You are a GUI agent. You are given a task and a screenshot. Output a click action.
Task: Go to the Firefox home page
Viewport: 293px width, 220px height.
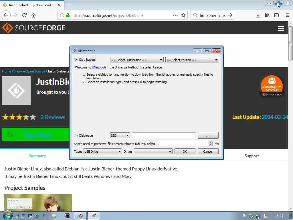tap(33, 15)
